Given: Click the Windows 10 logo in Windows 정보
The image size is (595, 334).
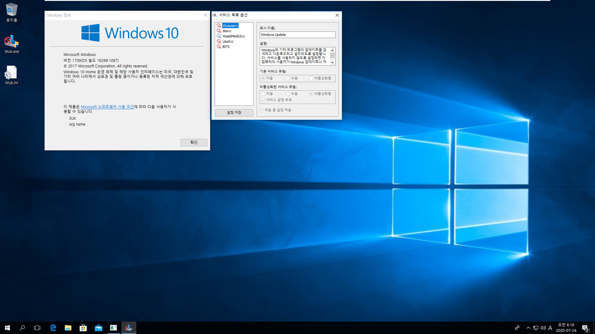Looking at the screenshot, I should [x=130, y=33].
